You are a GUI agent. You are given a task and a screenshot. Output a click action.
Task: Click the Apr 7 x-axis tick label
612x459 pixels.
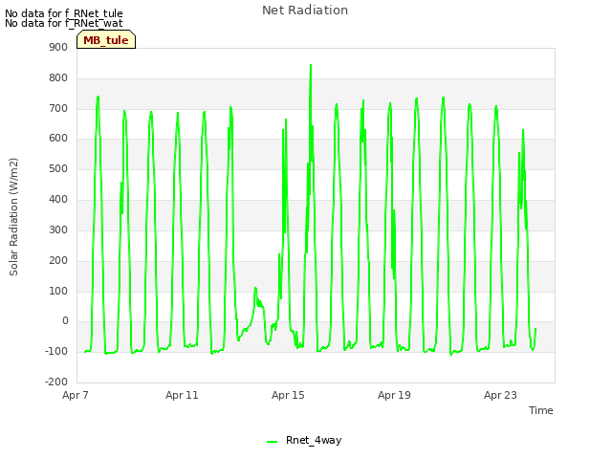[76, 395]
